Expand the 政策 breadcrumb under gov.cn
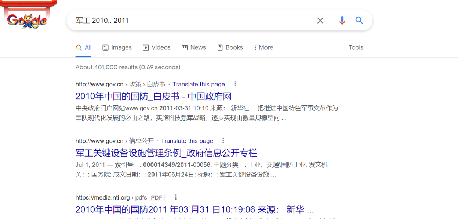 point(135,84)
